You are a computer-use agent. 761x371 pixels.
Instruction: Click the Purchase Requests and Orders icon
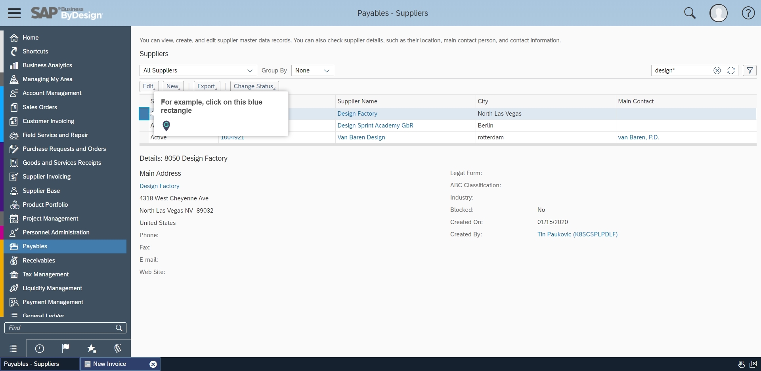[14, 149]
